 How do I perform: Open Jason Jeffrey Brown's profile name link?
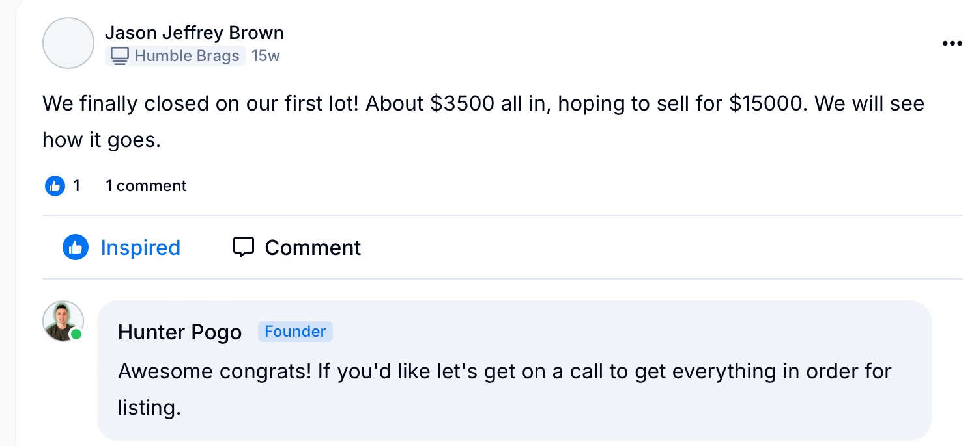pyautogui.click(x=194, y=33)
